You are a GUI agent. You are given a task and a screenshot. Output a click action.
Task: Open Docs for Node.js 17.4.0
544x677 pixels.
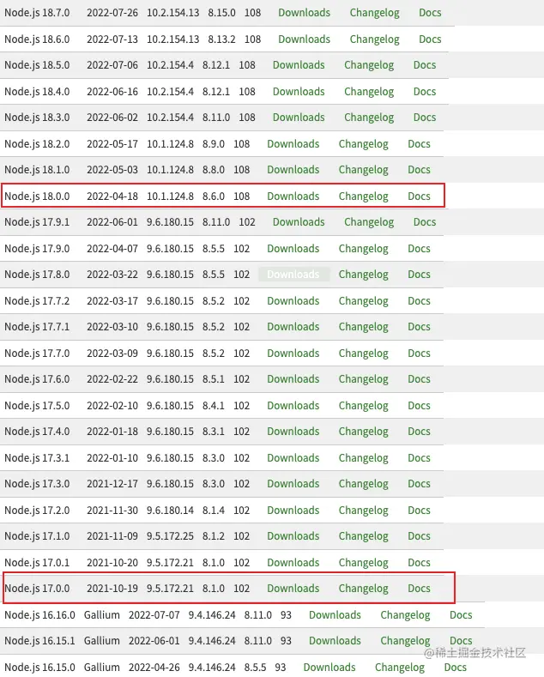click(x=419, y=432)
